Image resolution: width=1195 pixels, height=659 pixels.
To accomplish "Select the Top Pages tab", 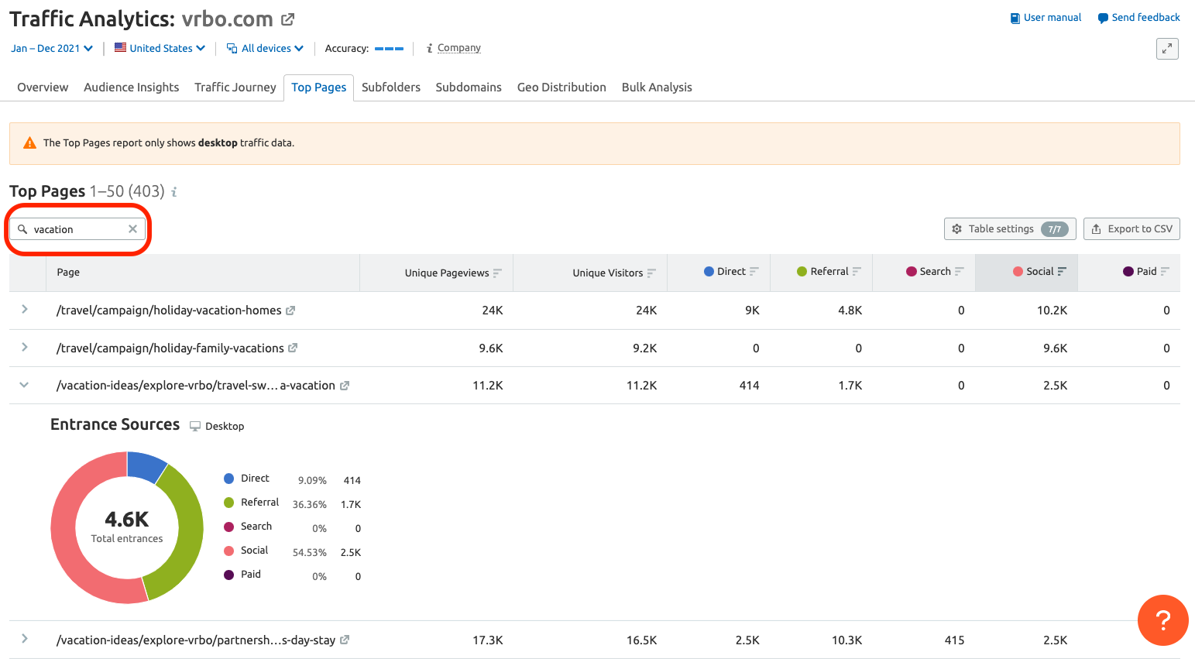I will click(318, 88).
